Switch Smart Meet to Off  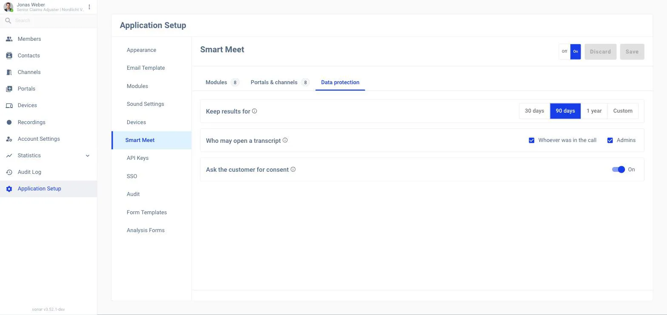[564, 51]
